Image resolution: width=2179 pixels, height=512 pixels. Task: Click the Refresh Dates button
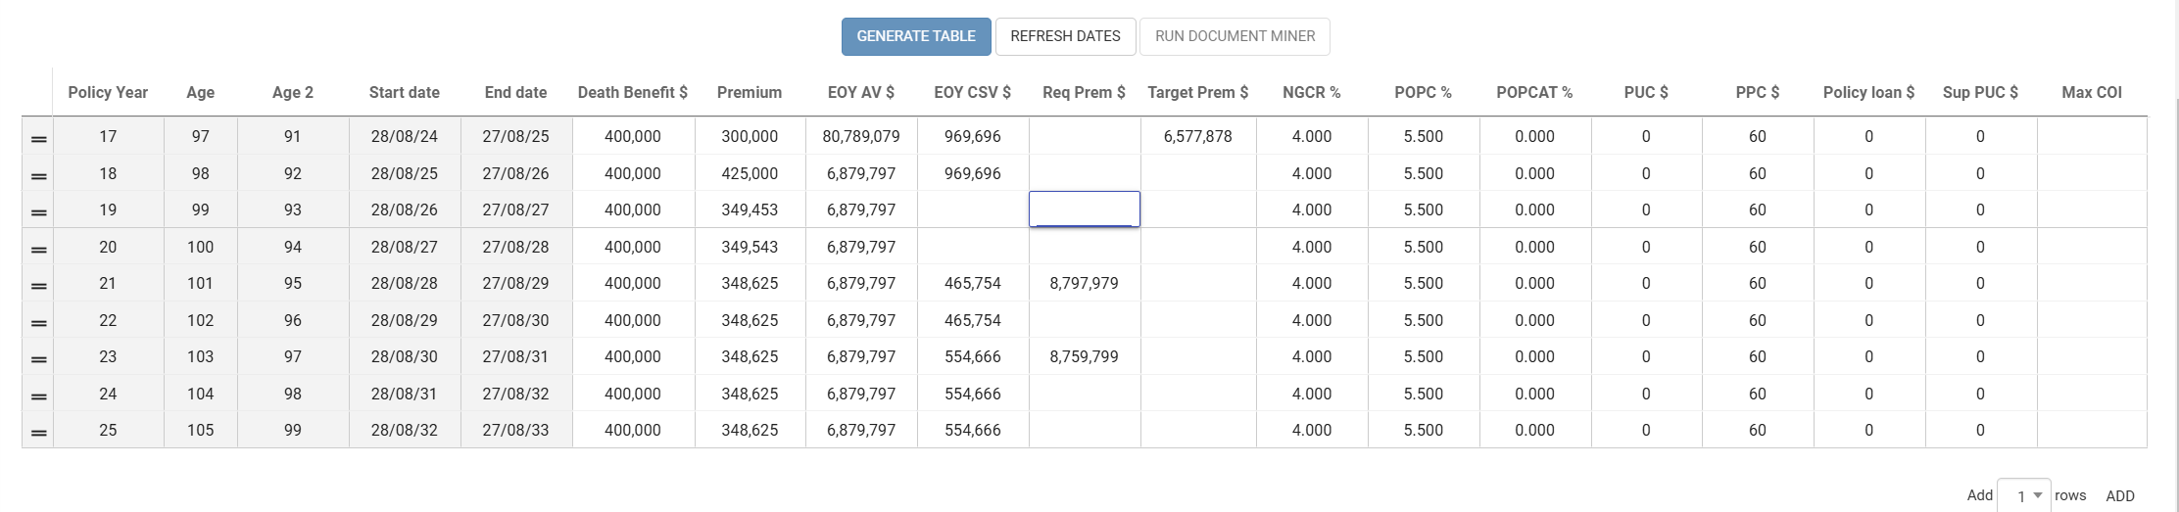[1065, 36]
